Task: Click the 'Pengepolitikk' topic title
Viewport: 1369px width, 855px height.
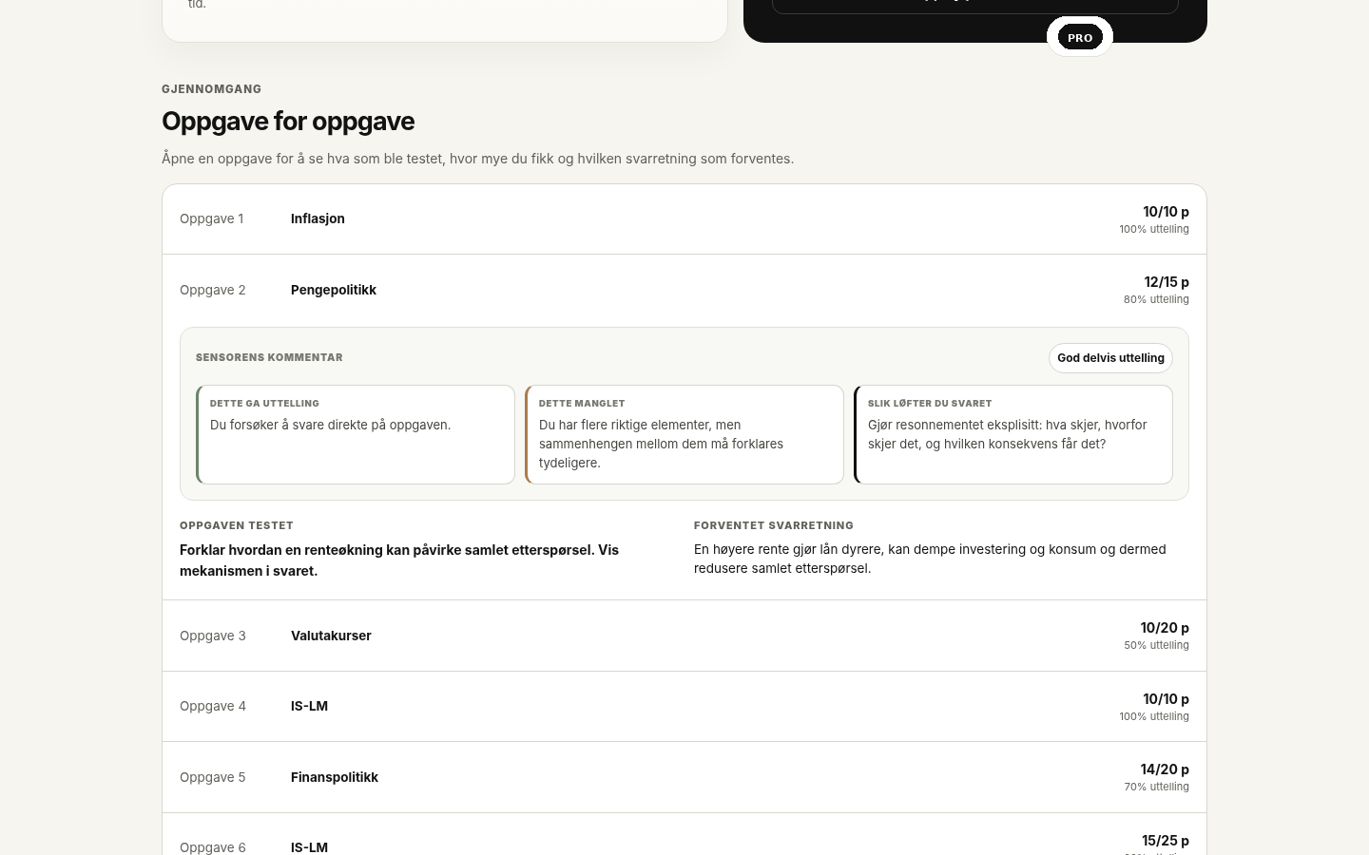Action: pyautogui.click(x=334, y=290)
